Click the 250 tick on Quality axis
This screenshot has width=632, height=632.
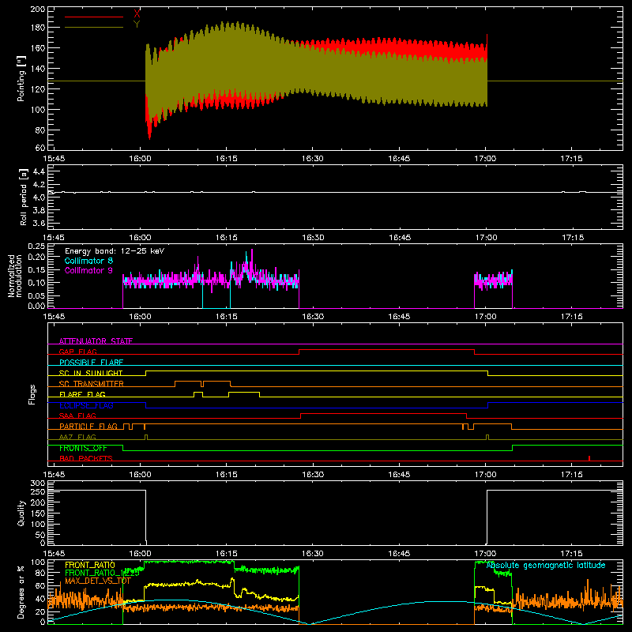(x=38, y=492)
